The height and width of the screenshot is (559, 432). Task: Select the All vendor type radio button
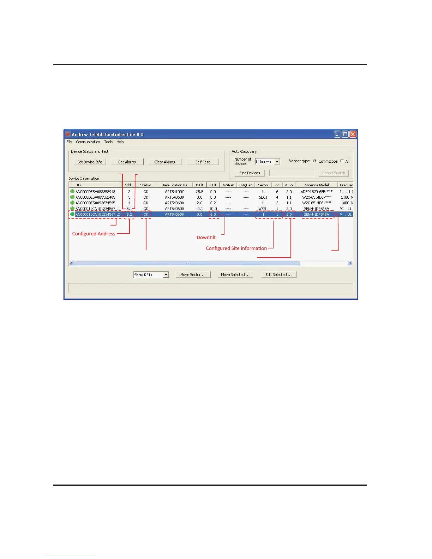coord(342,161)
